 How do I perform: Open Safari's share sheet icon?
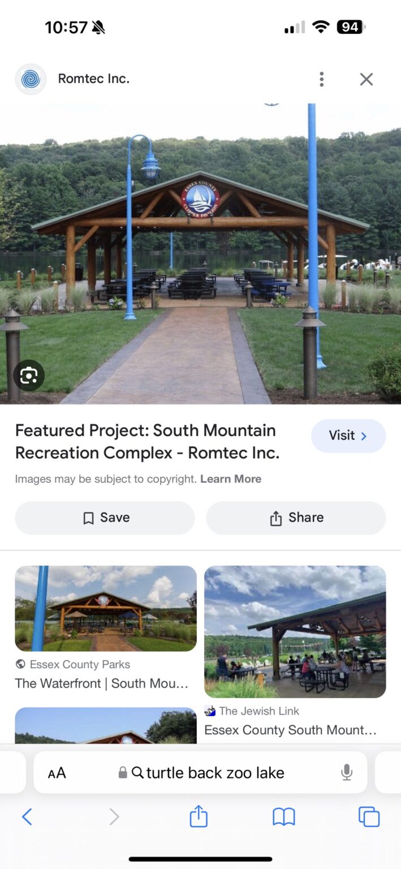(x=199, y=816)
